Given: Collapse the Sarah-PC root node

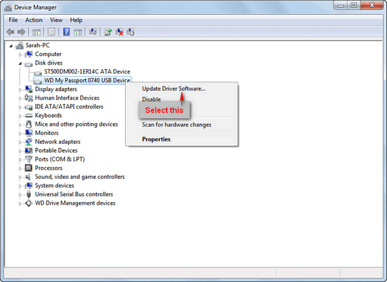Looking at the screenshot, I should (11, 46).
